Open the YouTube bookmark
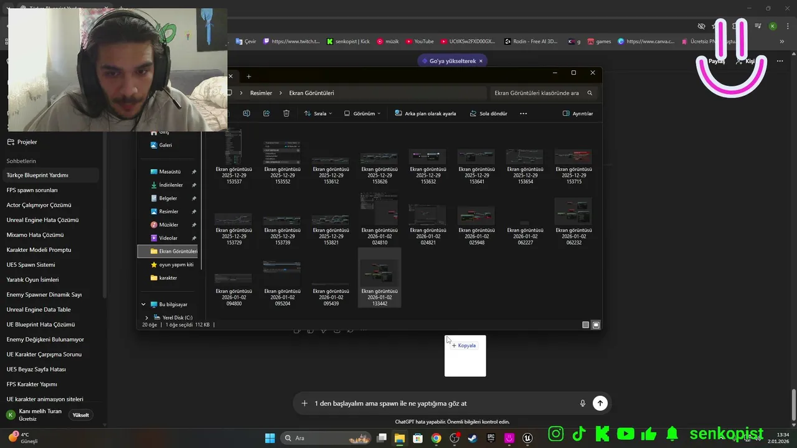Screen dimensions: 797x448 (420, 42)
